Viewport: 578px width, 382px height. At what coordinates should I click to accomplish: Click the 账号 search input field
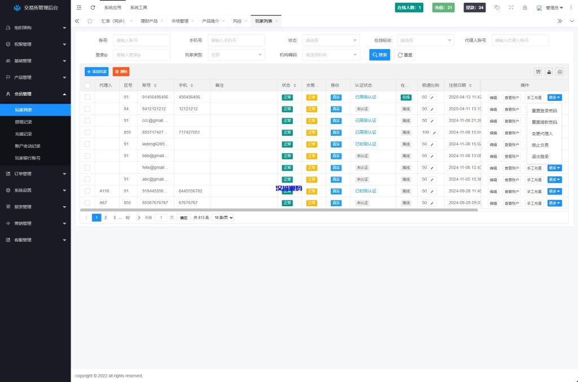[141, 41]
